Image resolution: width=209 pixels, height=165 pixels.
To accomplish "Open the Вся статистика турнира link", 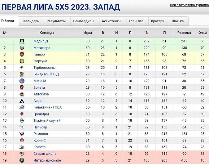I will coord(189,6).
